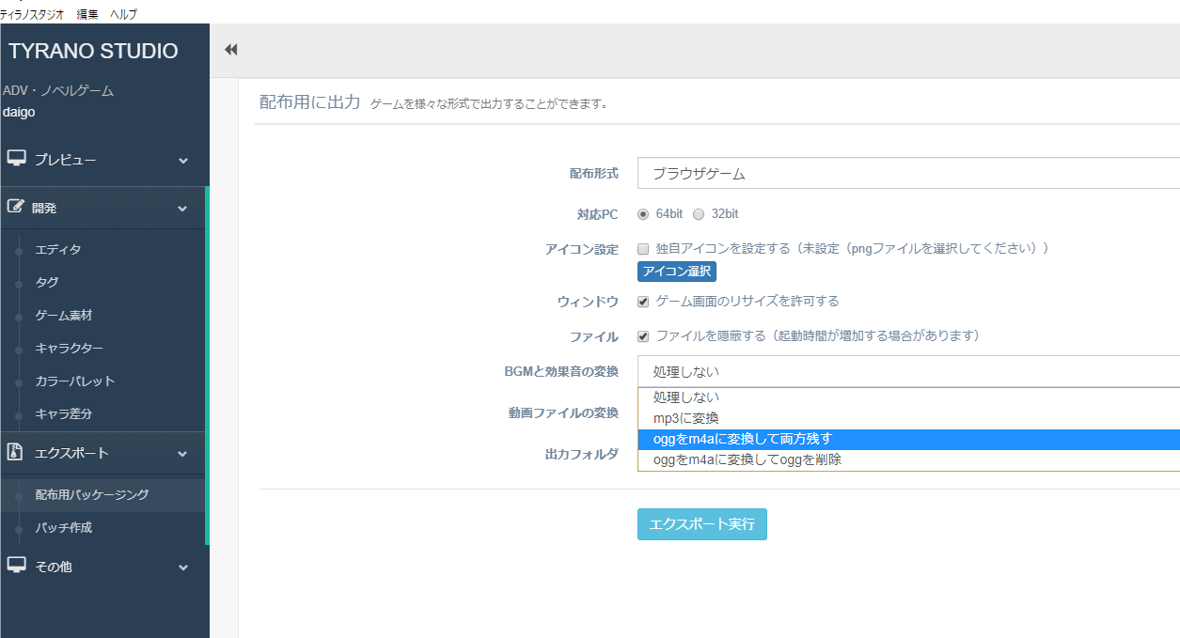Enable 独自アイコンを設定する checkbox

(643, 249)
